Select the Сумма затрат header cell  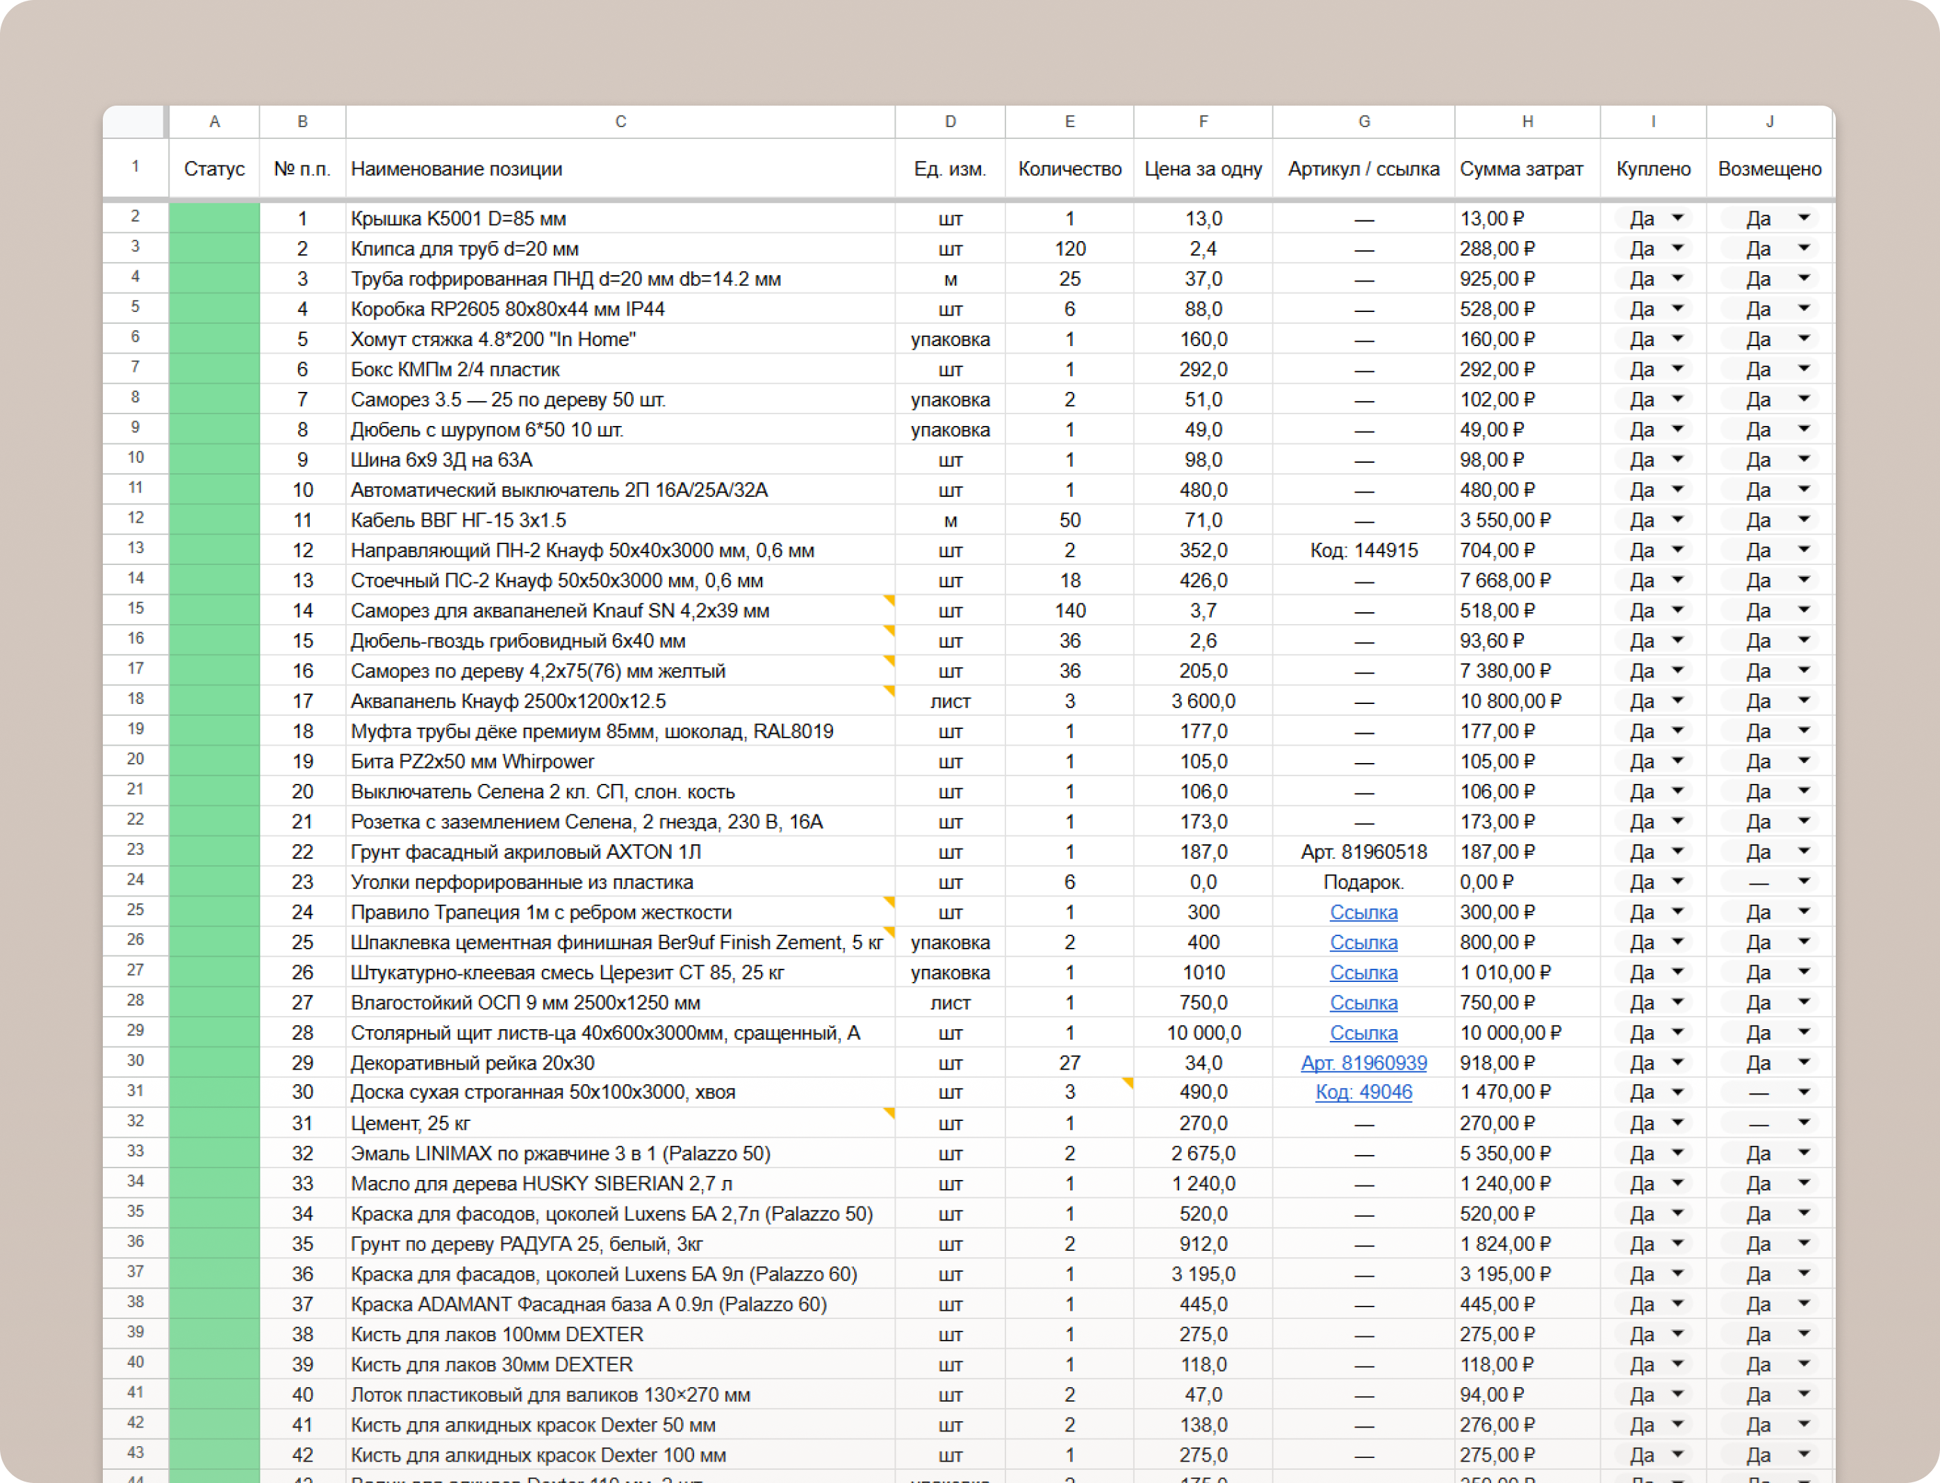(x=1526, y=169)
